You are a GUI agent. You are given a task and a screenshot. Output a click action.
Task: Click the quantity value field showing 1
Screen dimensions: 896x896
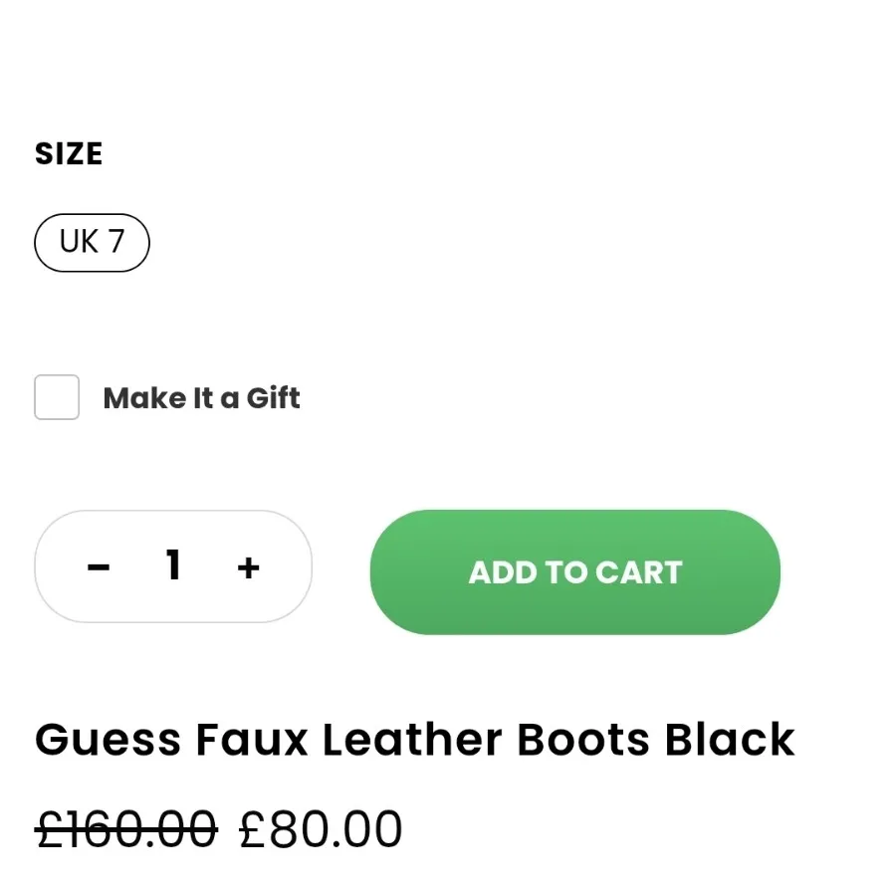tap(173, 565)
